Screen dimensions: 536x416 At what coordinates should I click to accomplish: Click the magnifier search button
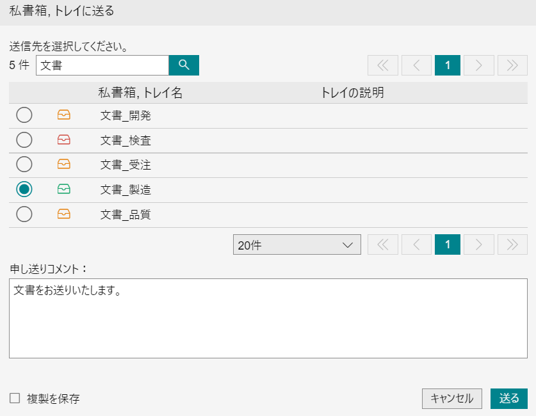[x=184, y=65]
